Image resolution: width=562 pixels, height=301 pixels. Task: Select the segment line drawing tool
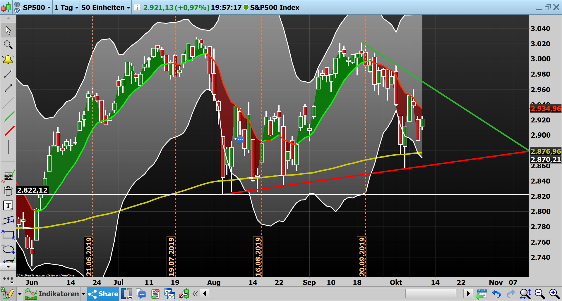[8, 74]
